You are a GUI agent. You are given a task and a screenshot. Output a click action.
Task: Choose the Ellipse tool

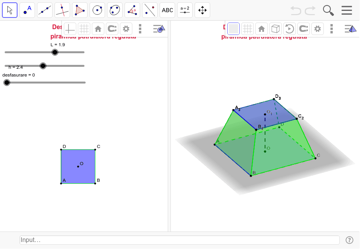[x=115, y=10]
